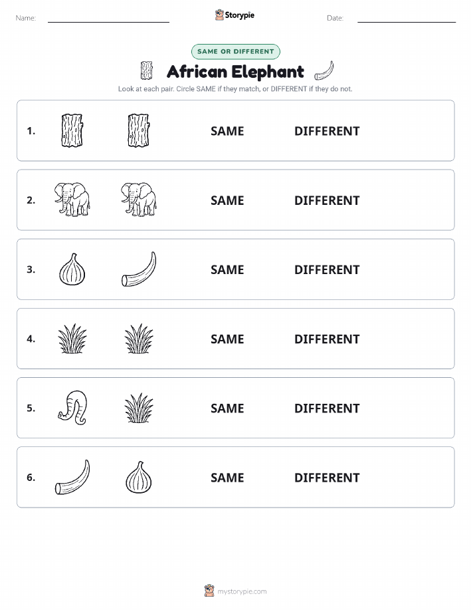Select the elephant trunk image in row 5
This screenshot has height=610, width=471.
pos(72,408)
